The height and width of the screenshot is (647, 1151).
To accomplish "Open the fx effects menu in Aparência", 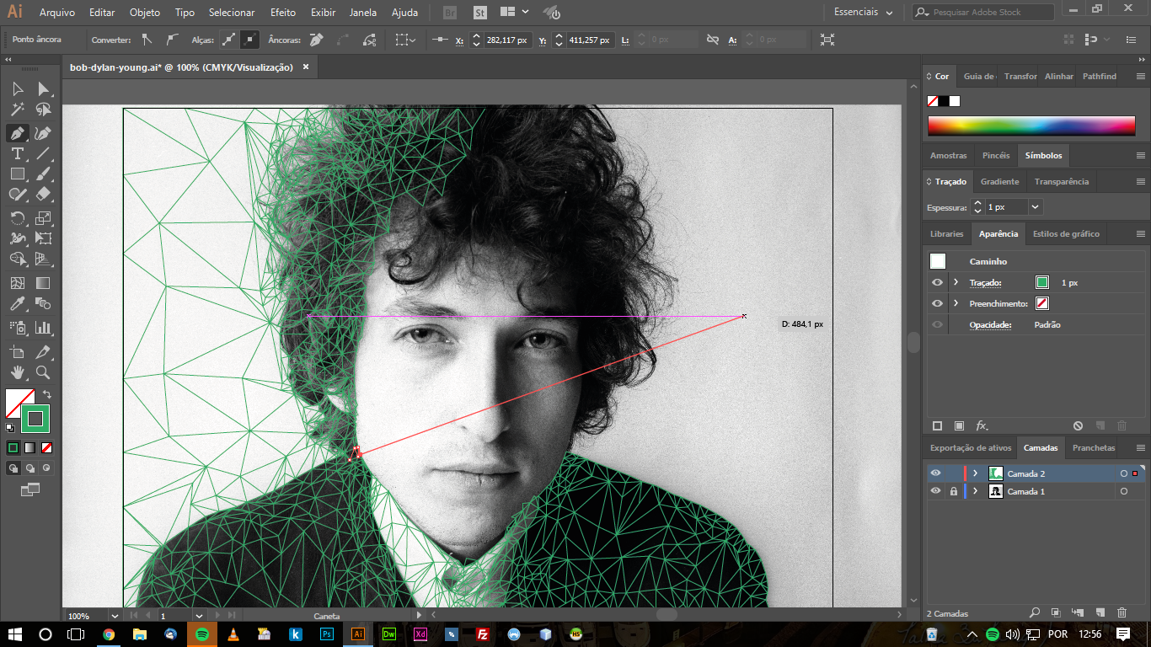I will pyautogui.click(x=982, y=426).
